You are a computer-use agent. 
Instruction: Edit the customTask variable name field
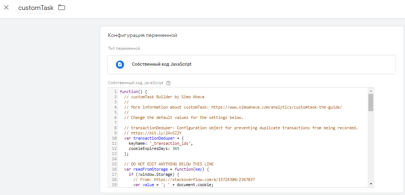36,8
